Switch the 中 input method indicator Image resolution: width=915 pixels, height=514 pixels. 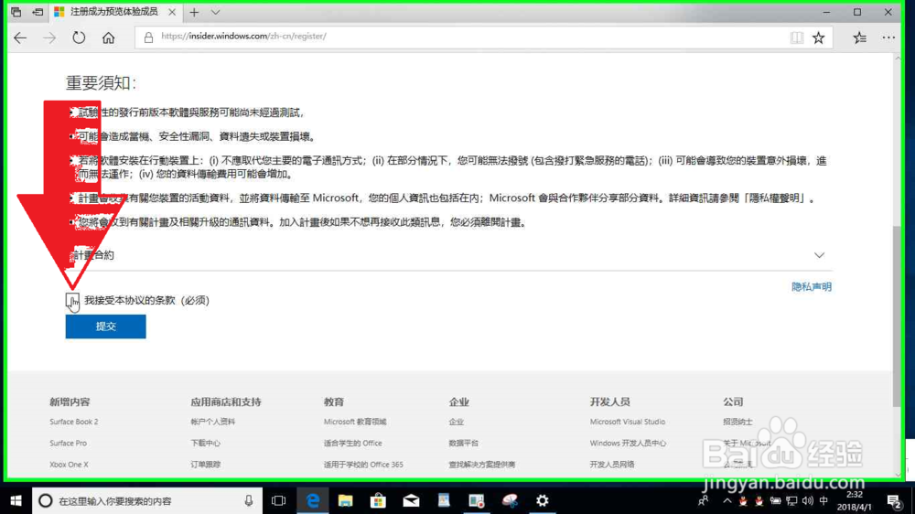click(x=823, y=500)
